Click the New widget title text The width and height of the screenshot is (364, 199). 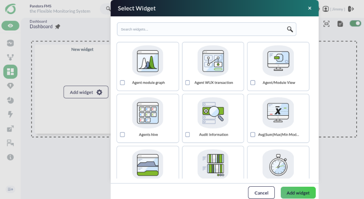[x=82, y=49]
